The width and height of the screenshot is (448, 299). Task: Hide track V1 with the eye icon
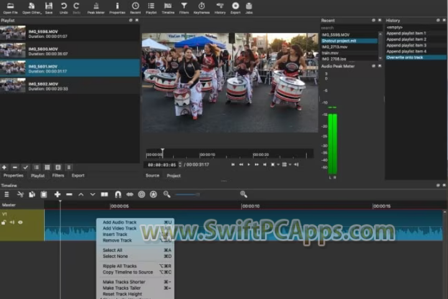tap(21, 222)
